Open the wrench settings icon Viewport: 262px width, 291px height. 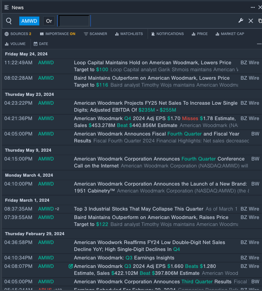tap(241, 21)
